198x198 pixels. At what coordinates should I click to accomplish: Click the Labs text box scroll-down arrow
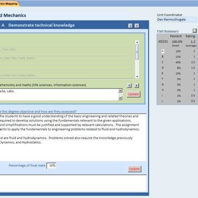click(x=120, y=98)
